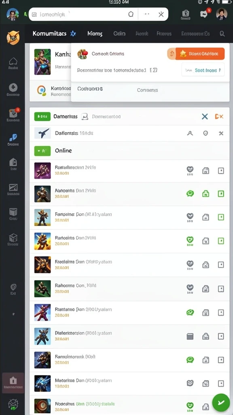Click the orange DX icon in the Darneriitas header
Screen dimensions: 233x415
(x=219, y=116)
